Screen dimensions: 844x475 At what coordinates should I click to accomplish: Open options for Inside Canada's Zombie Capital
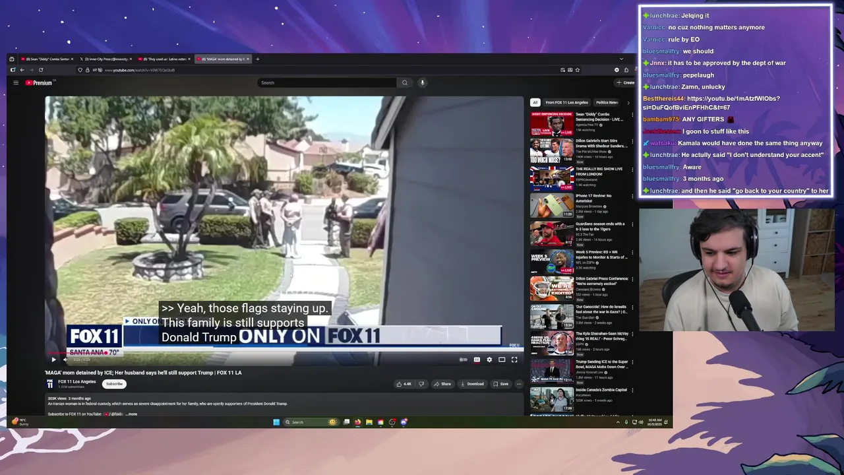click(632, 390)
